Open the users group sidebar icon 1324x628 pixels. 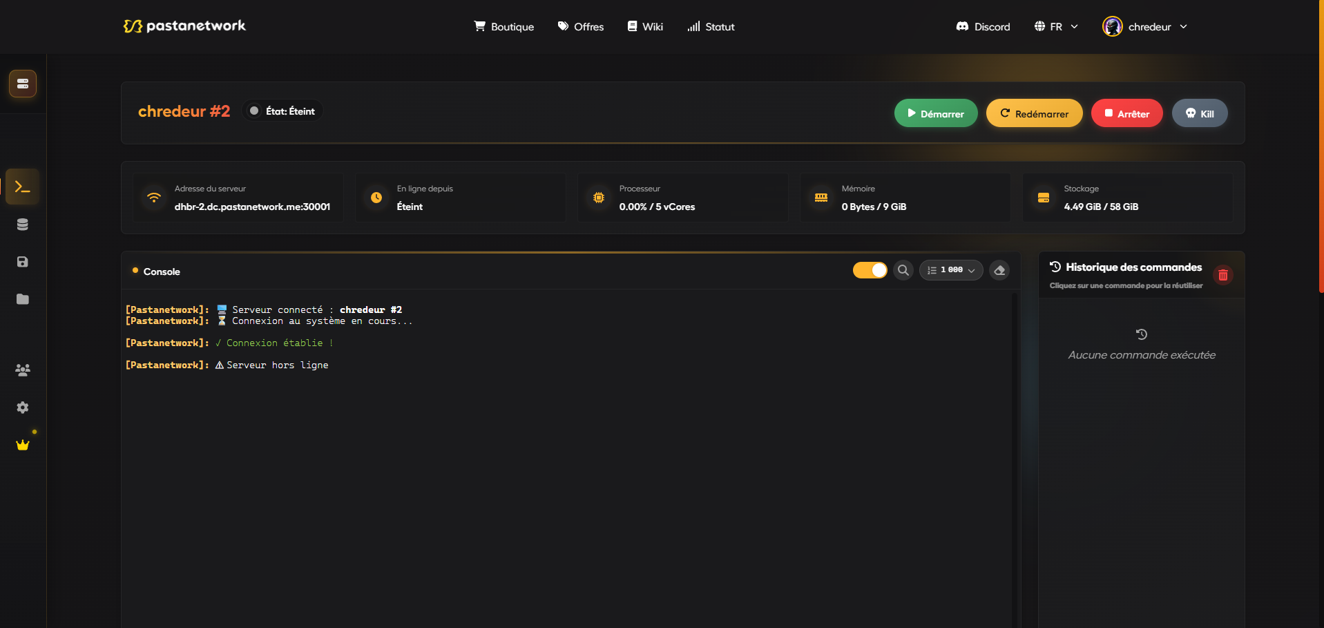[x=23, y=370]
